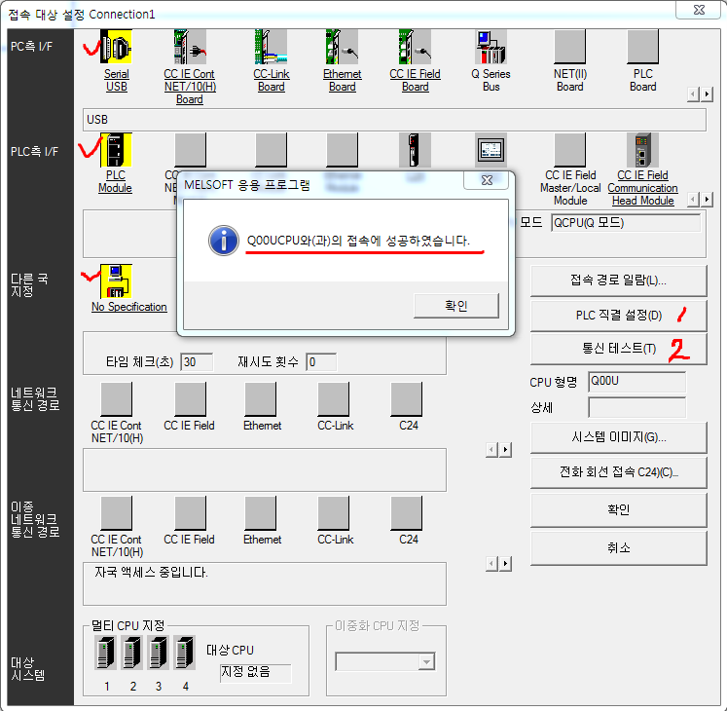
Task: Pick the Ethernet Board icon
Action: point(342,47)
